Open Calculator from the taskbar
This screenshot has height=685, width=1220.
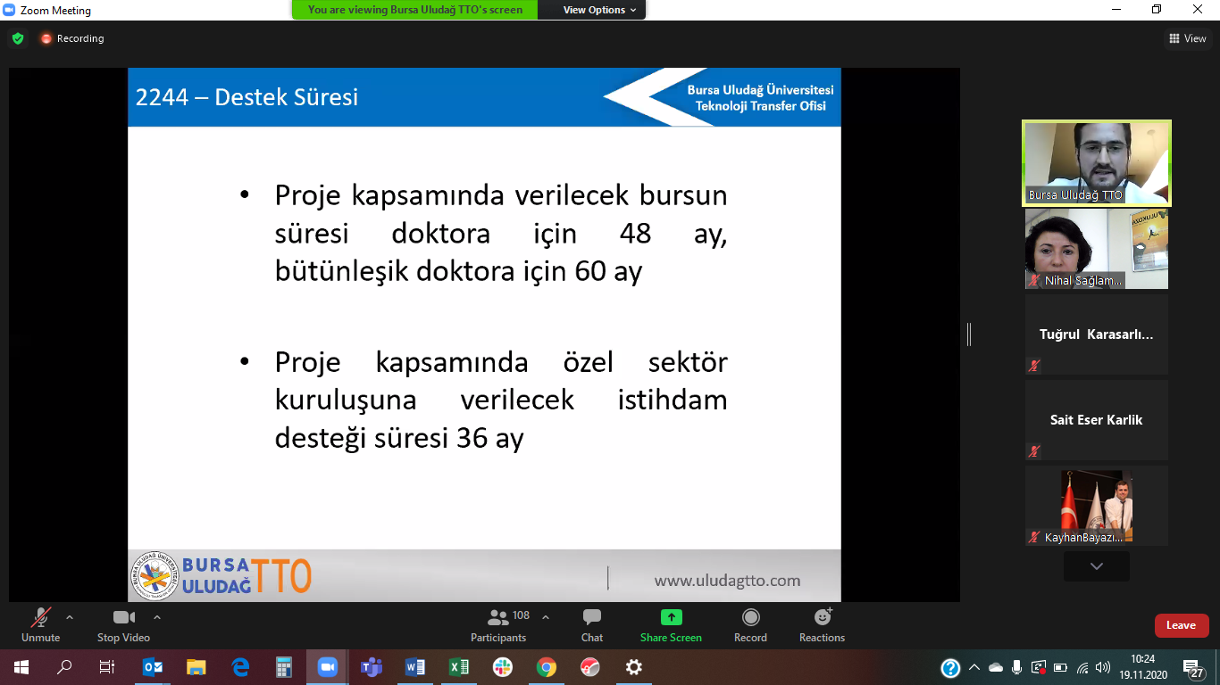coord(284,667)
